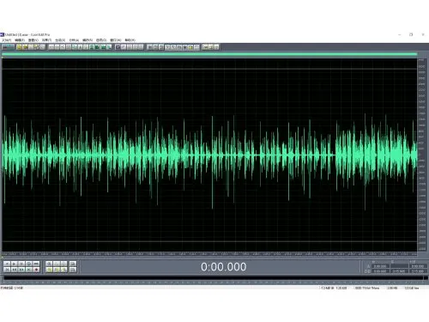Open the Help menu in menu bar

[x=130, y=40]
